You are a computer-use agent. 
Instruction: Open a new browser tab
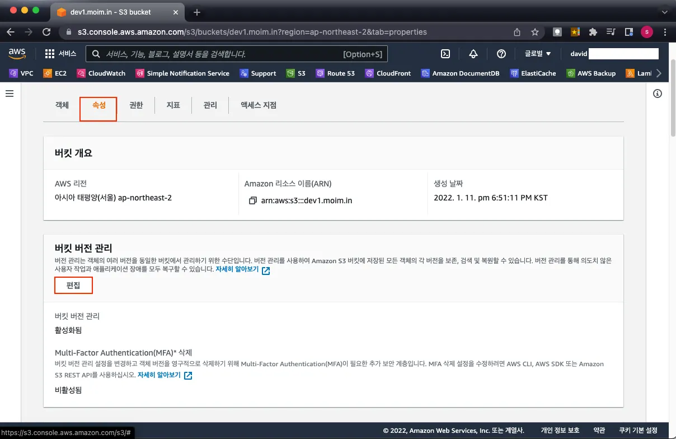[197, 12]
